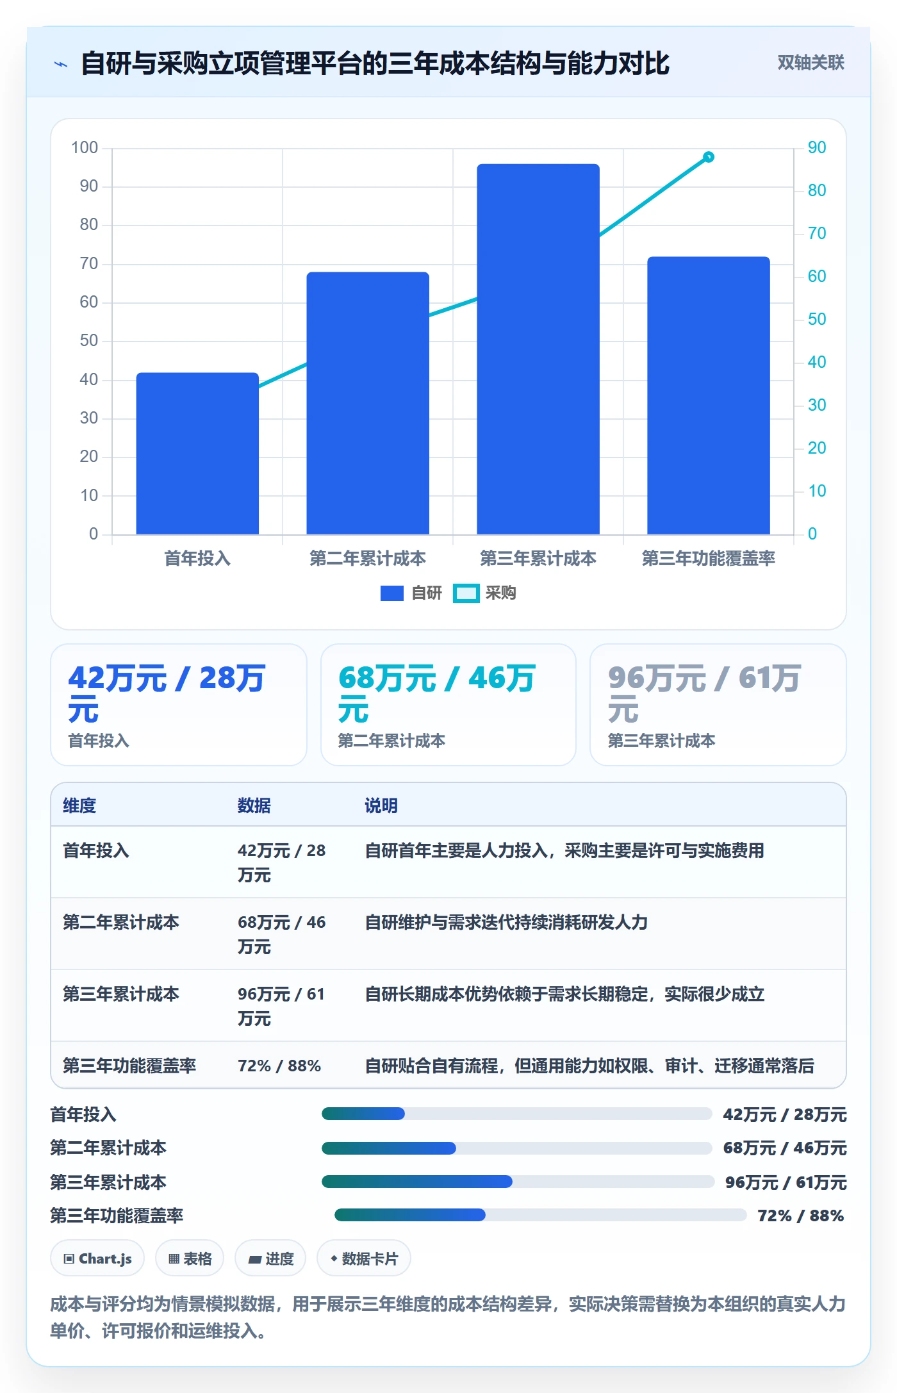897x1393 pixels.
Task: Click table value 96万元 / 61万元
Action: coord(282,1006)
